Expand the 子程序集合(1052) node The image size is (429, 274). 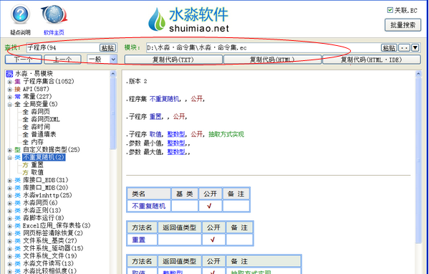click(10, 82)
